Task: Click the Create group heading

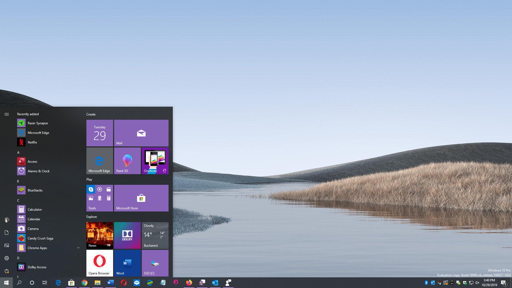Action: tap(91, 114)
